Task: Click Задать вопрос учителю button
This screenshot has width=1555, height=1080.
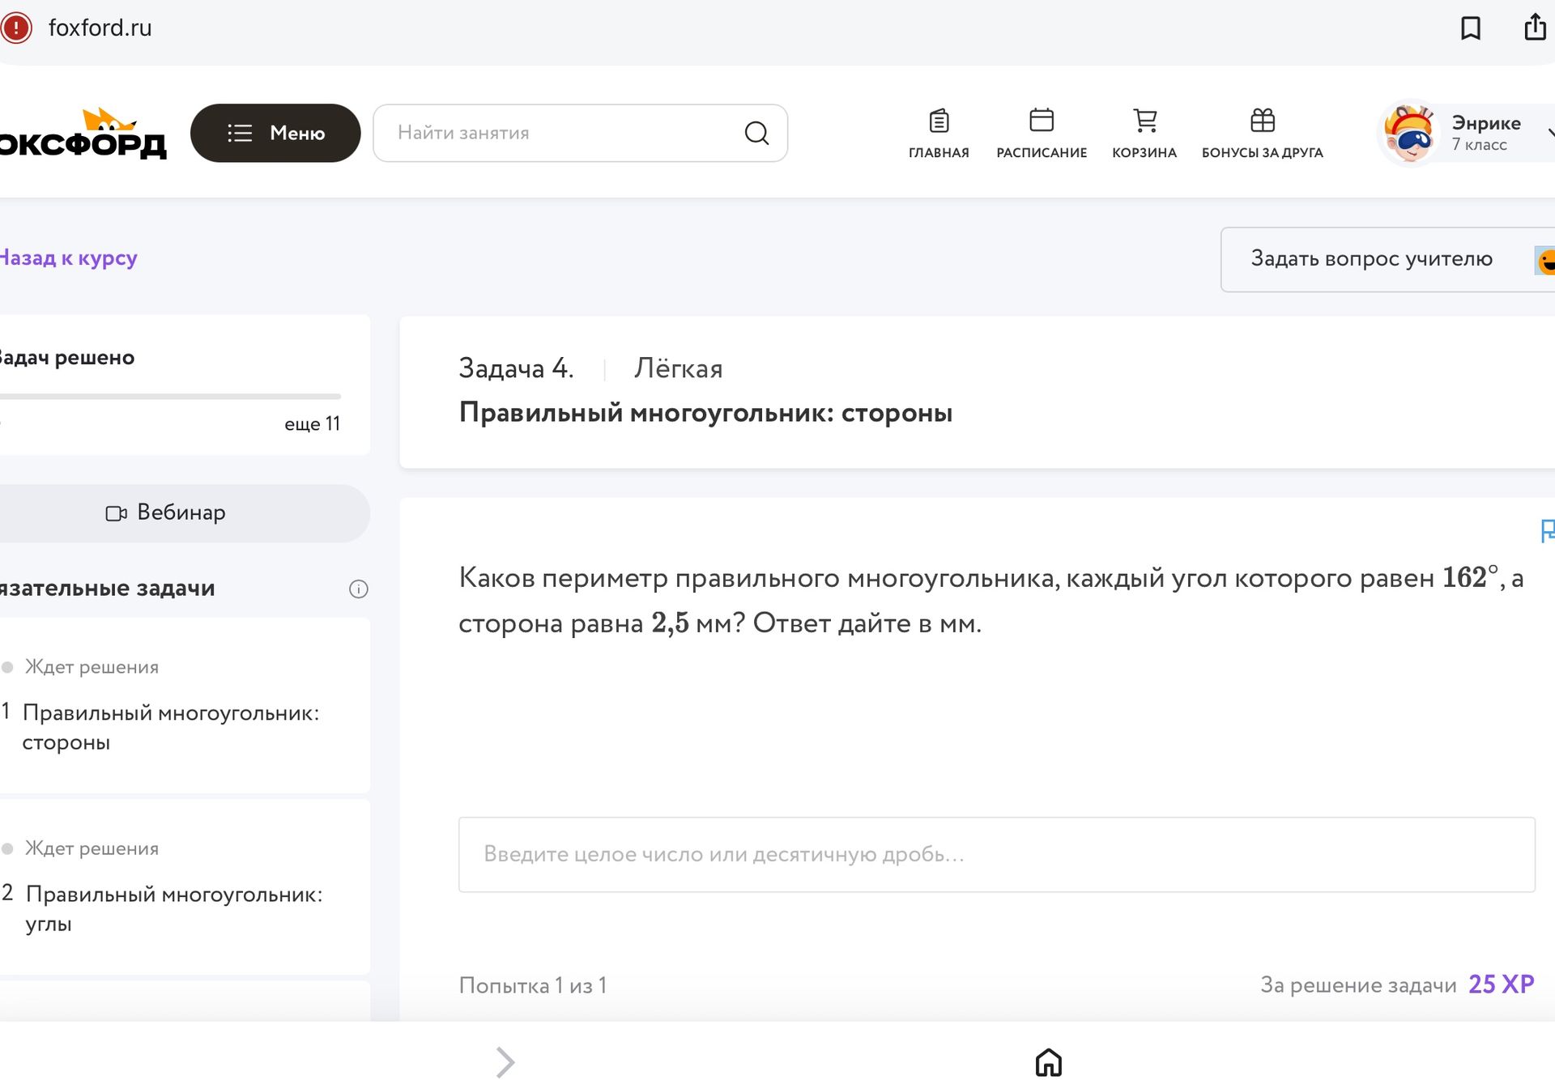Action: coord(1387,259)
